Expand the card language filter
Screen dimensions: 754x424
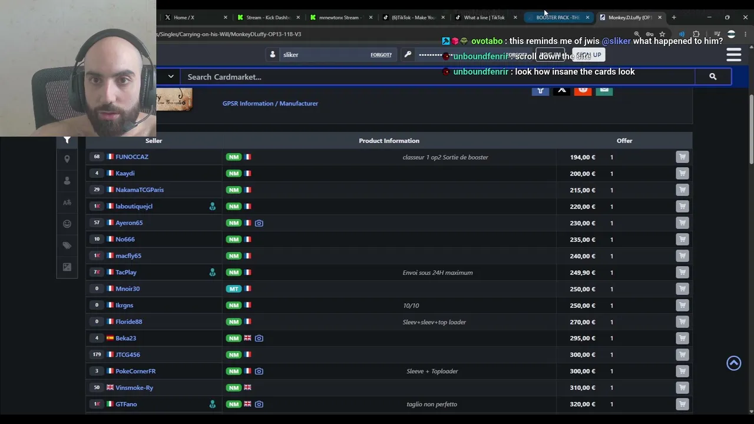(x=67, y=203)
